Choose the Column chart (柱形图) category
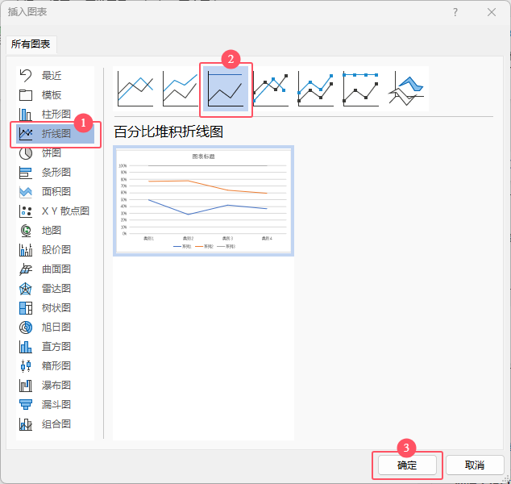Image resolution: width=511 pixels, height=484 pixels. click(55, 115)
